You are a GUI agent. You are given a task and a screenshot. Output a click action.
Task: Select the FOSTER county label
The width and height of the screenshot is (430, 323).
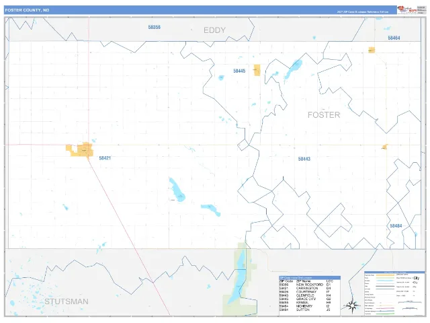324,115
